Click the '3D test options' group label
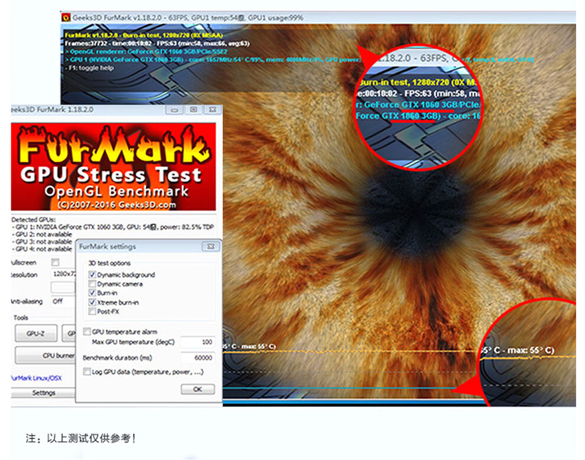 click(x=109, y=263)
